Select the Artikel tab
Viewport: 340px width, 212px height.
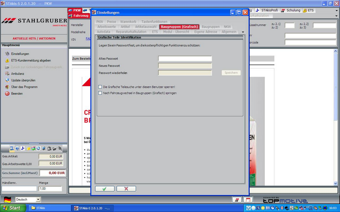click(125, 26)
